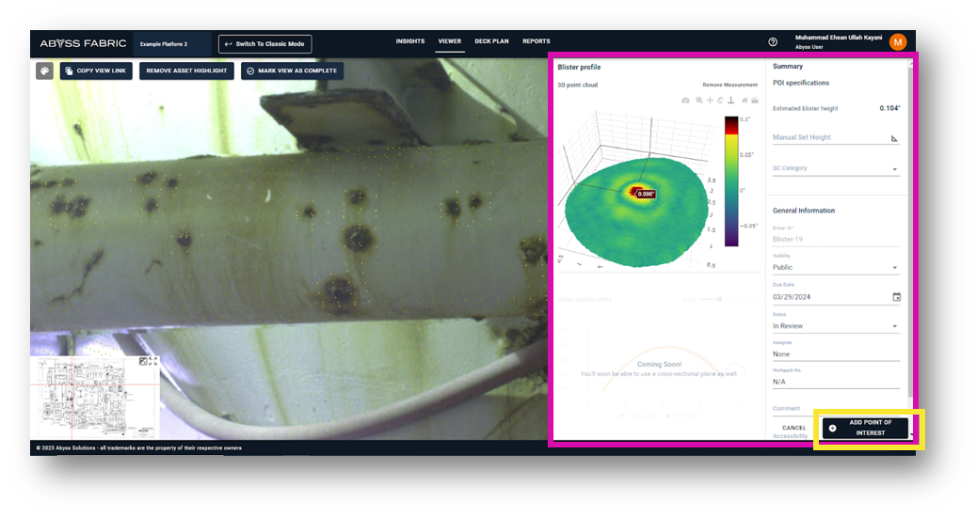Expand the minimap to fullscreen
Image resolution: width=977 pixels, height=517 pixels.
152,362
